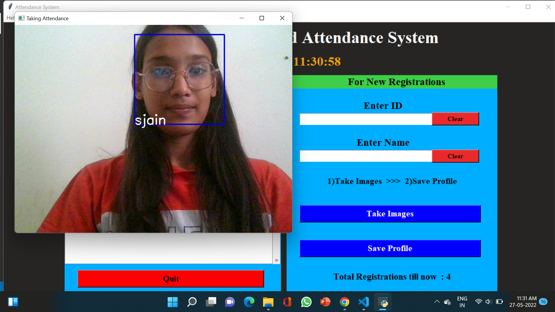Image resolution: width=555 pixels, height=312 pixels.
Task: Click the volume speaker tray icon
Action: click(x=489, y=302)
